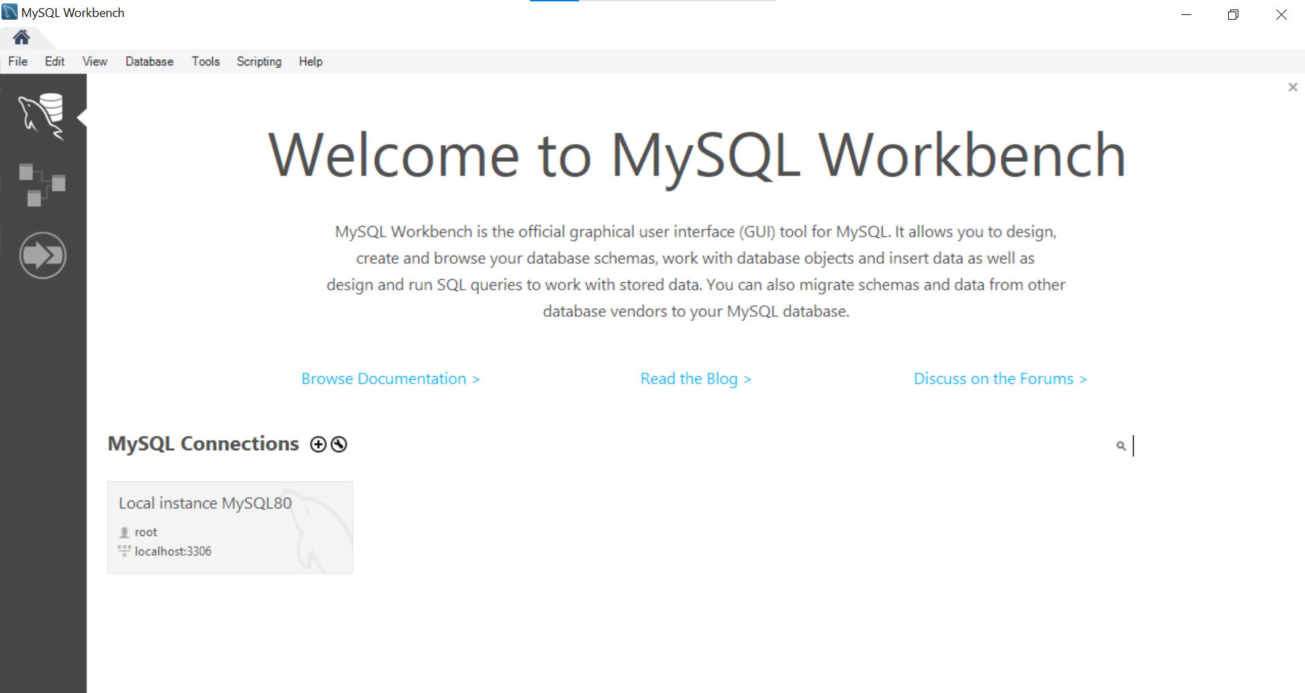Switch to the Models sidebar view
The image size is (1305, 693).
point(42,184)
